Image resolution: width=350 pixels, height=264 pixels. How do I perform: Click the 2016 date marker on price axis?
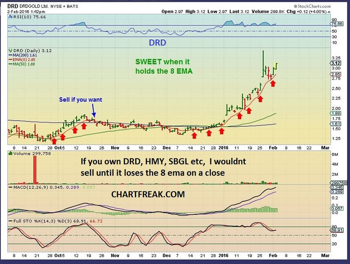tap(224, 148)
